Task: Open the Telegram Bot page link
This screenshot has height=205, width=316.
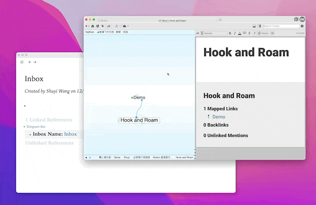Action: click(36, 127)
